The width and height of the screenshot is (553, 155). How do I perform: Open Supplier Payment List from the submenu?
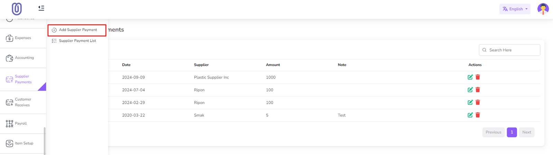tap(77, 41)
